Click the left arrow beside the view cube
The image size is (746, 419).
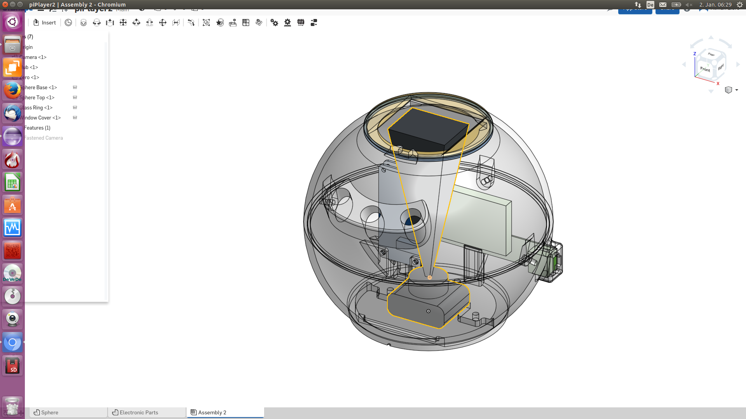(684, 64)
